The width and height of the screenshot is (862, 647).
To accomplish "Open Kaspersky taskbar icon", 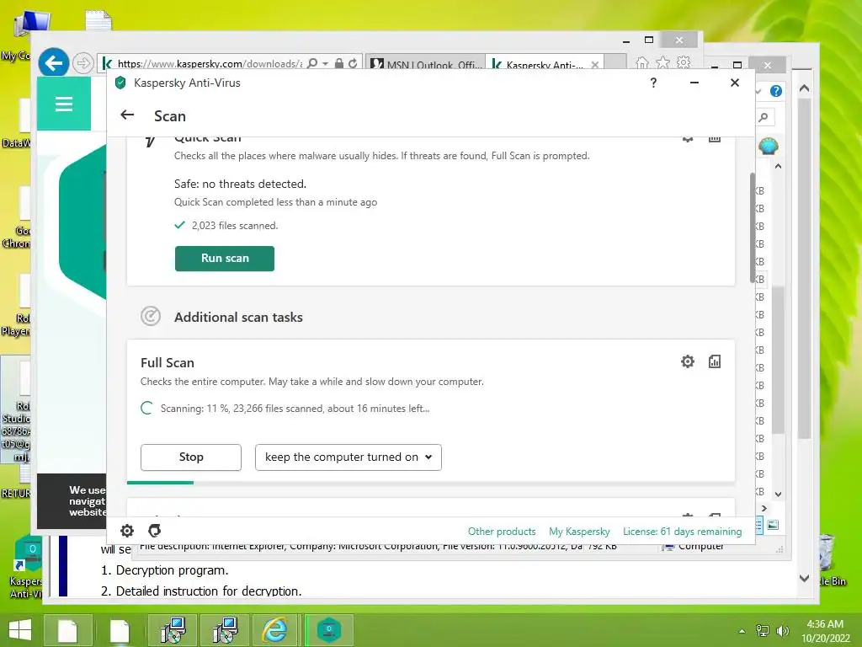I will 329,630.
